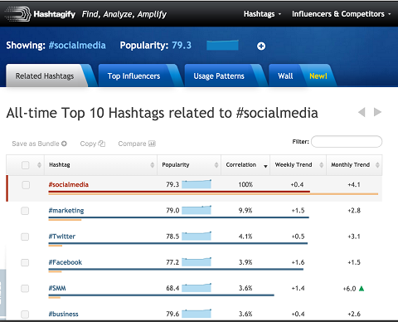Toggle the select-all checkbox in table header

tap(26, 165)
